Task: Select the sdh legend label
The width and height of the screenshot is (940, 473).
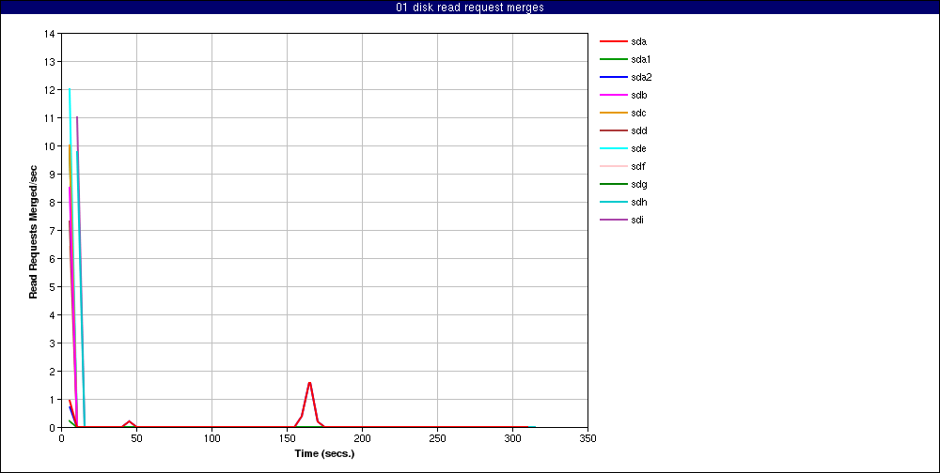Action: coord(639,202)
